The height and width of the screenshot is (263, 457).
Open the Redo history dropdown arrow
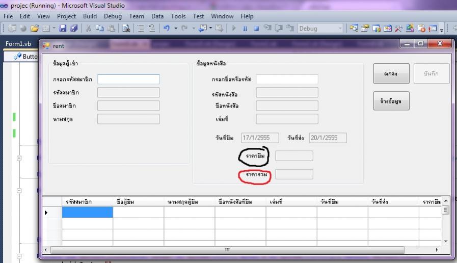click(194, 28)
